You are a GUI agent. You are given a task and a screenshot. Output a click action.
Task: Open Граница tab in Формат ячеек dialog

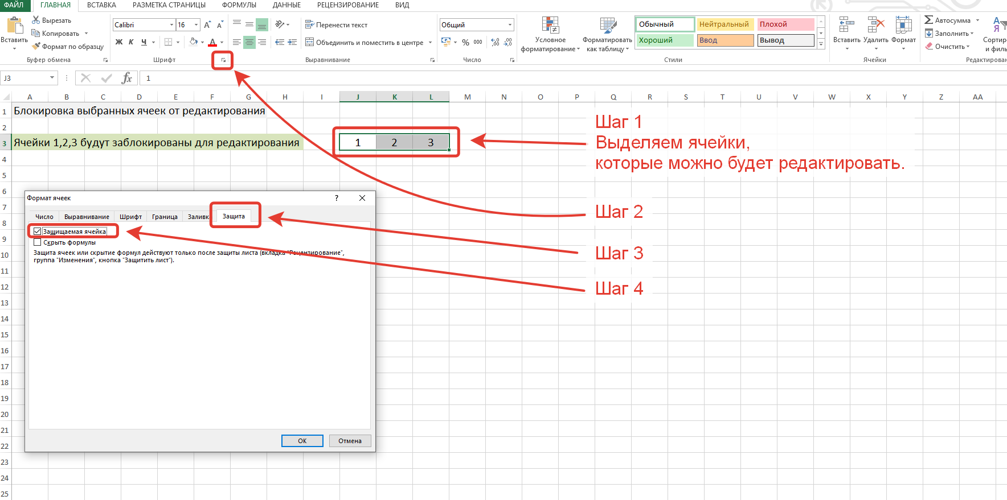(165, 217)
